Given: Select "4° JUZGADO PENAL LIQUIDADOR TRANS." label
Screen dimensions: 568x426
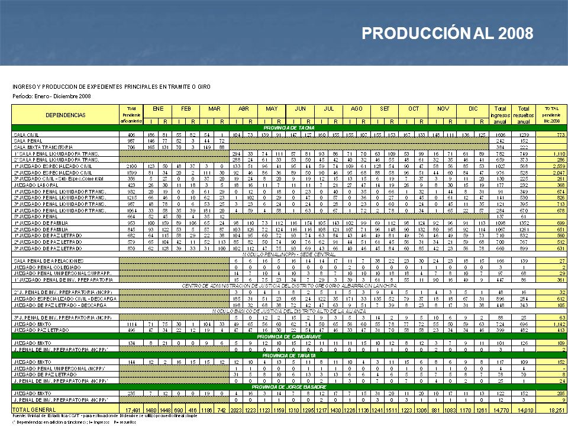Looking at the screenshot, I should 60,211.
